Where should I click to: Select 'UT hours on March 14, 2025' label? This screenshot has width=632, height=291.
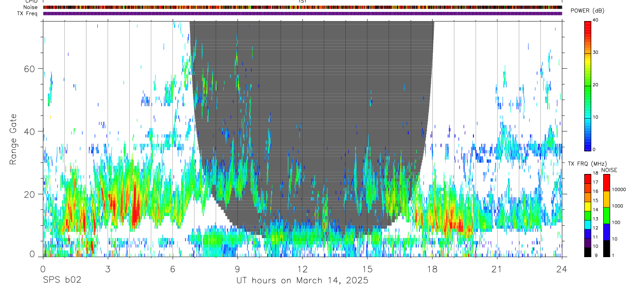(x=302, y=280)
